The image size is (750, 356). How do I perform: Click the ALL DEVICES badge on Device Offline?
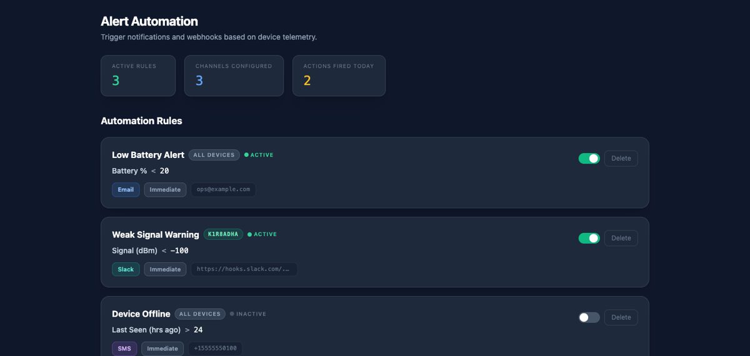pos(200,314)
